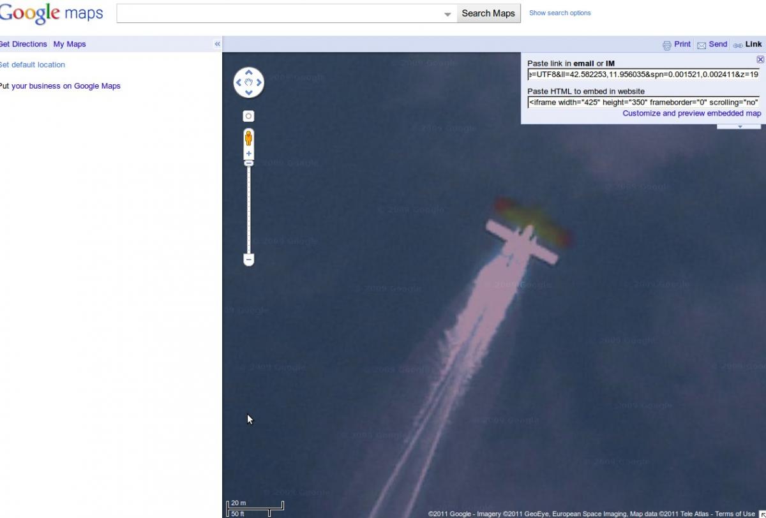Collapse the left side panel
766x518 pixels.
[217, 44]
